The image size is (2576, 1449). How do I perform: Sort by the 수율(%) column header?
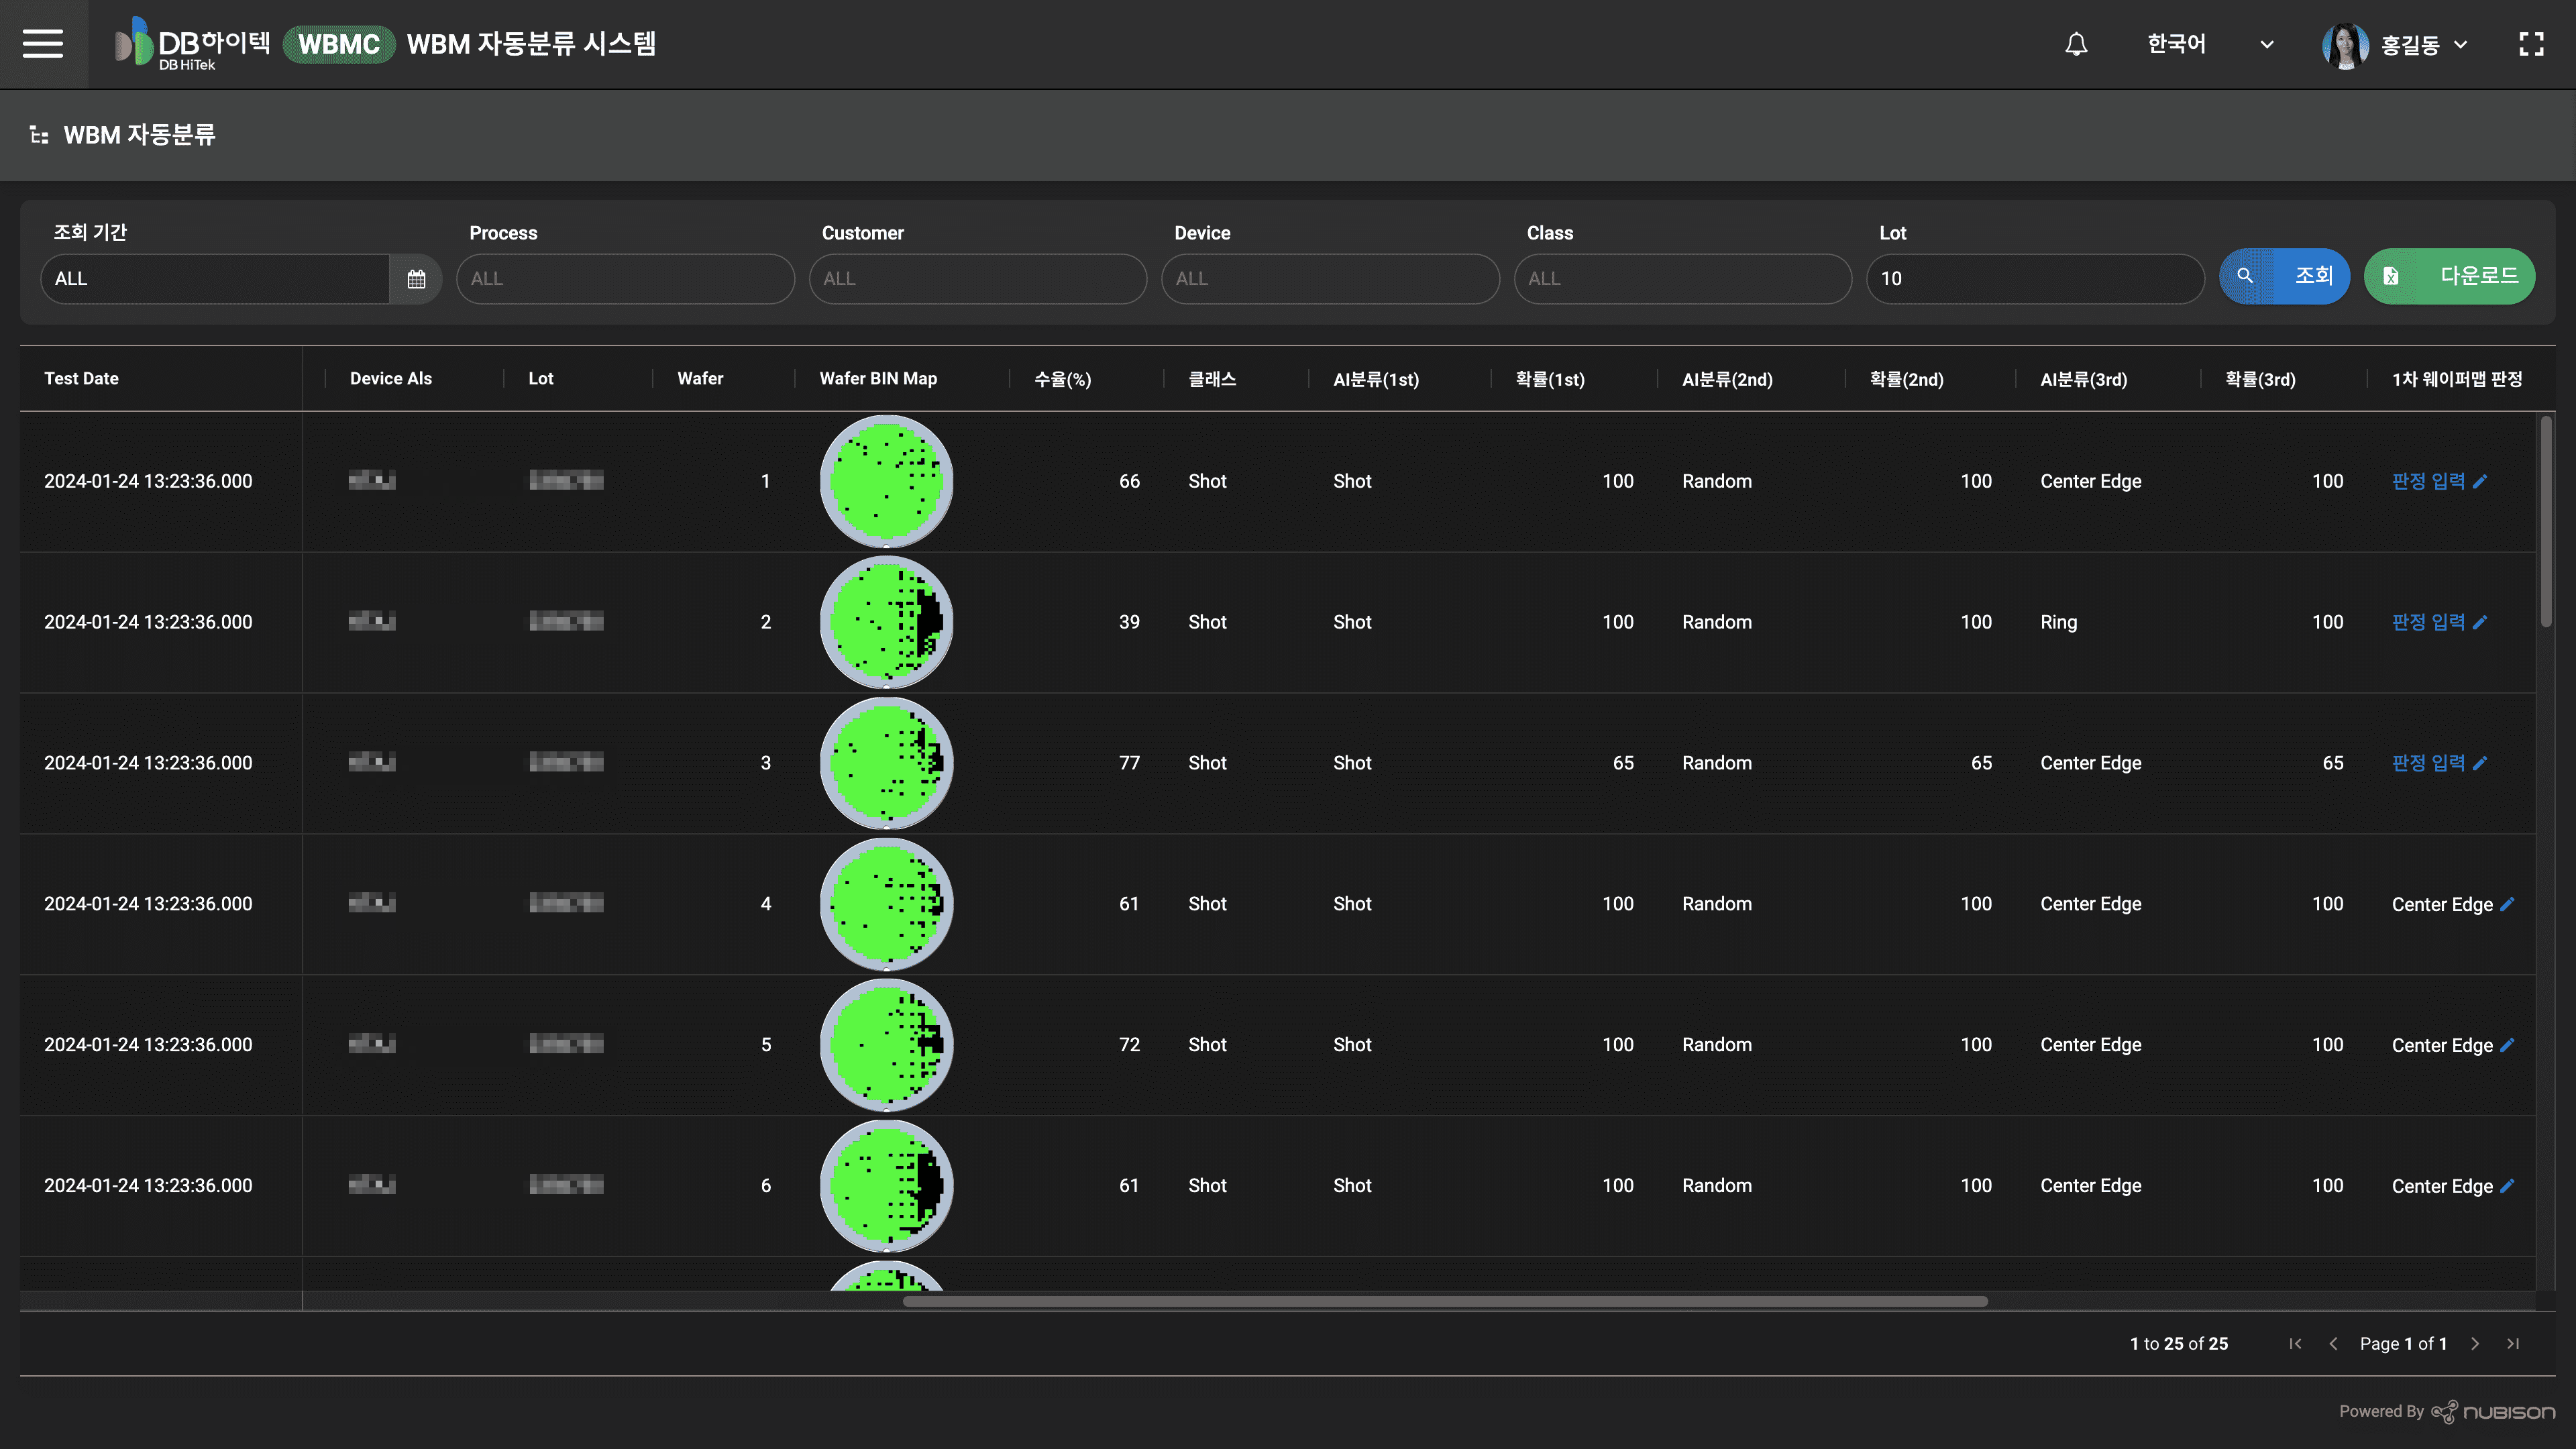coord(1062,379)
